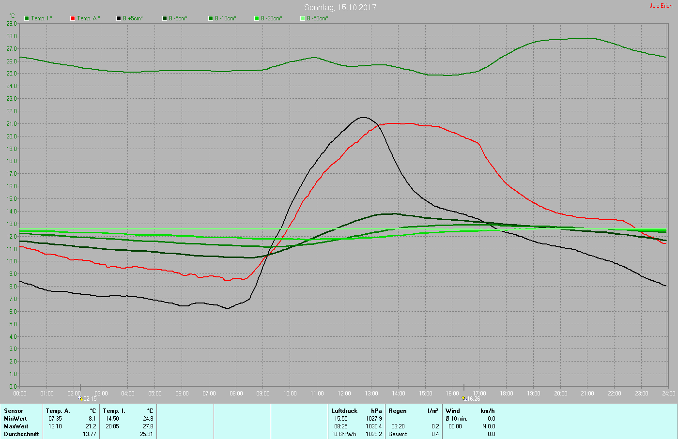
Task: Click the '1030.4' pressure maximum value
Action: click(x=374, y=426)
